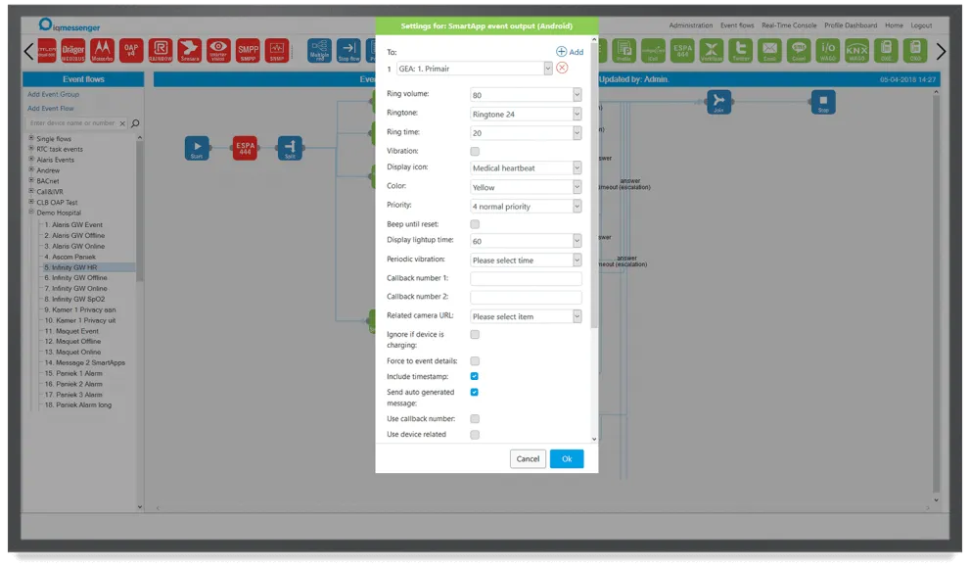
Task: Expand the Display icon dropdown
Action: coord(526,168)
